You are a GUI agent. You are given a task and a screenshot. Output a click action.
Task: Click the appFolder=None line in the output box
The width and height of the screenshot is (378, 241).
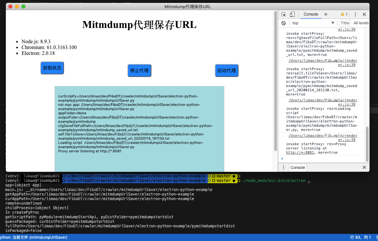tap(72, 113)
